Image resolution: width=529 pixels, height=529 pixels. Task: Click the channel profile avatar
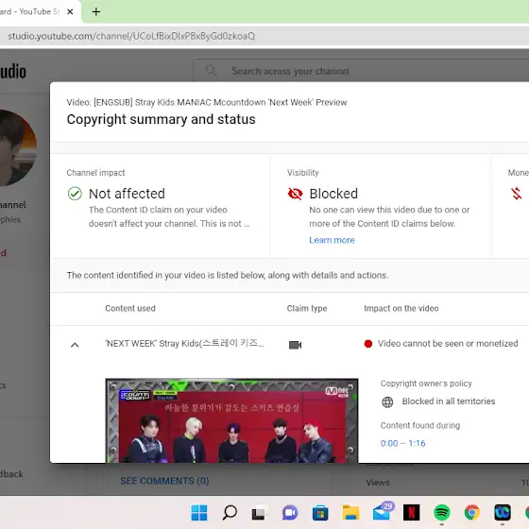tap(17, 147)
